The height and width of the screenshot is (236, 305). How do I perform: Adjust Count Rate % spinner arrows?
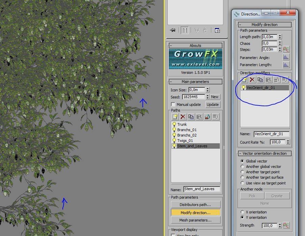pyautogui.click(x=288, y=142)
